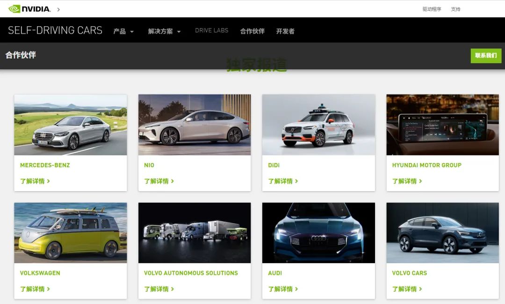Click 了解详情 under Volvo Cars

coord(407,289)
